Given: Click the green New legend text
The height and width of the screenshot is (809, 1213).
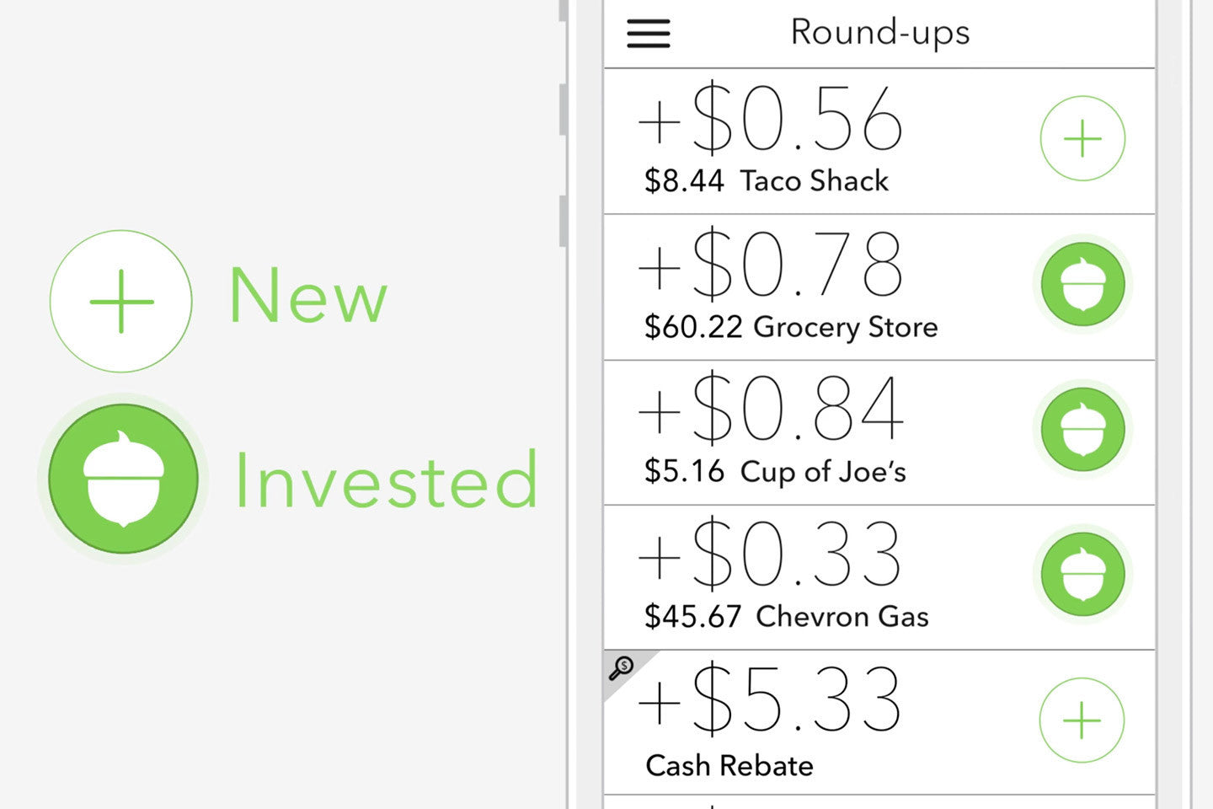Looking at the screenshot, I should point(308,295).
